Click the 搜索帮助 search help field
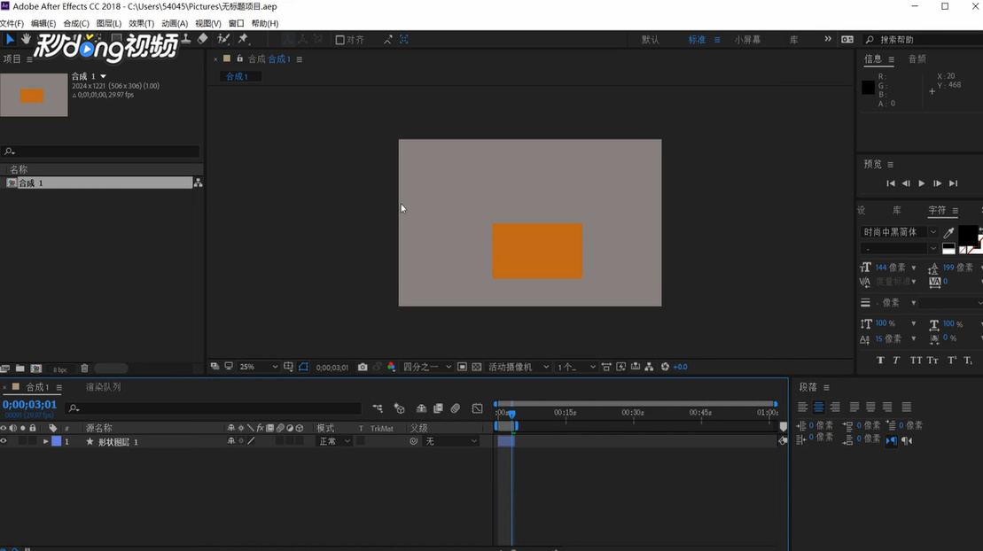Image resolution: width=983 pixels, height=551 pixels. pyautogui.click(x=922, y=40)
